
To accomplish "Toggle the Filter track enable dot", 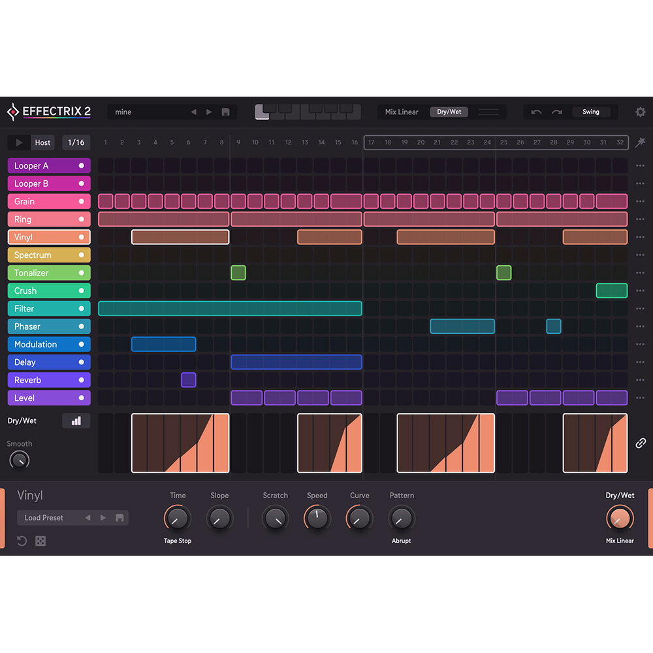I will click(x=81, y=309).
